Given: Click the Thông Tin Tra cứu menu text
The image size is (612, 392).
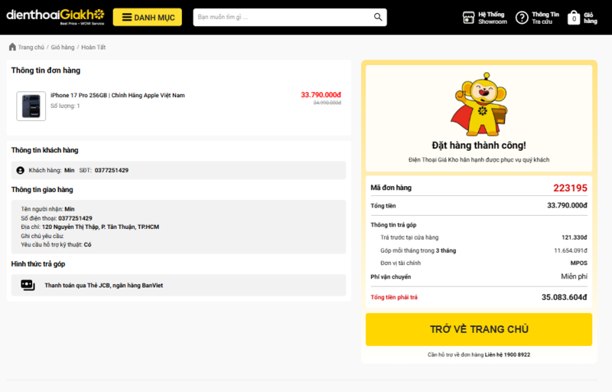Looking at the screenshot, I should click(x=545, y=18).
